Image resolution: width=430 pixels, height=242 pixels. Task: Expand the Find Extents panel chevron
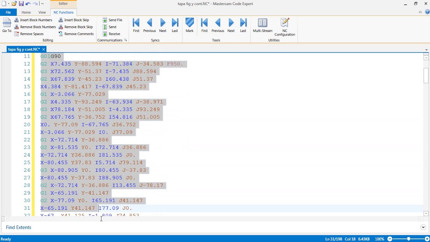pos(423,228)
